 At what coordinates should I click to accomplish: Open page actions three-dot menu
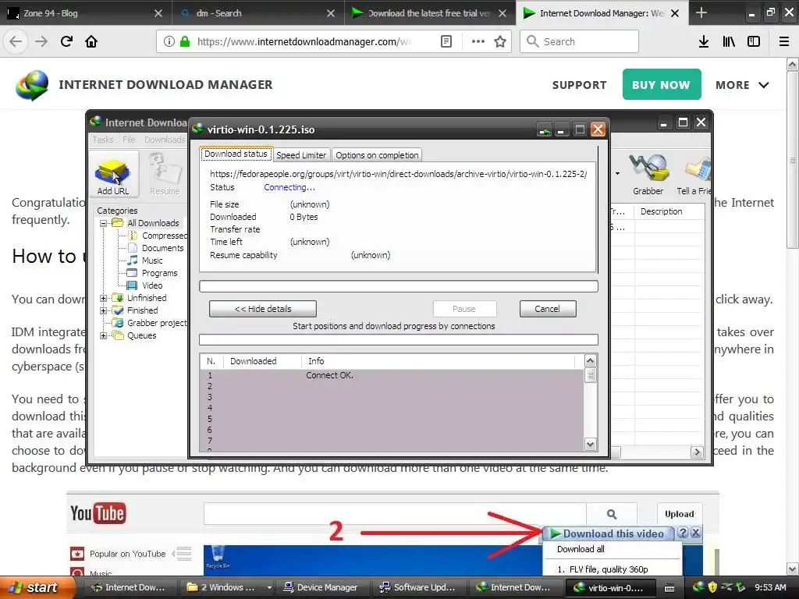478,41
